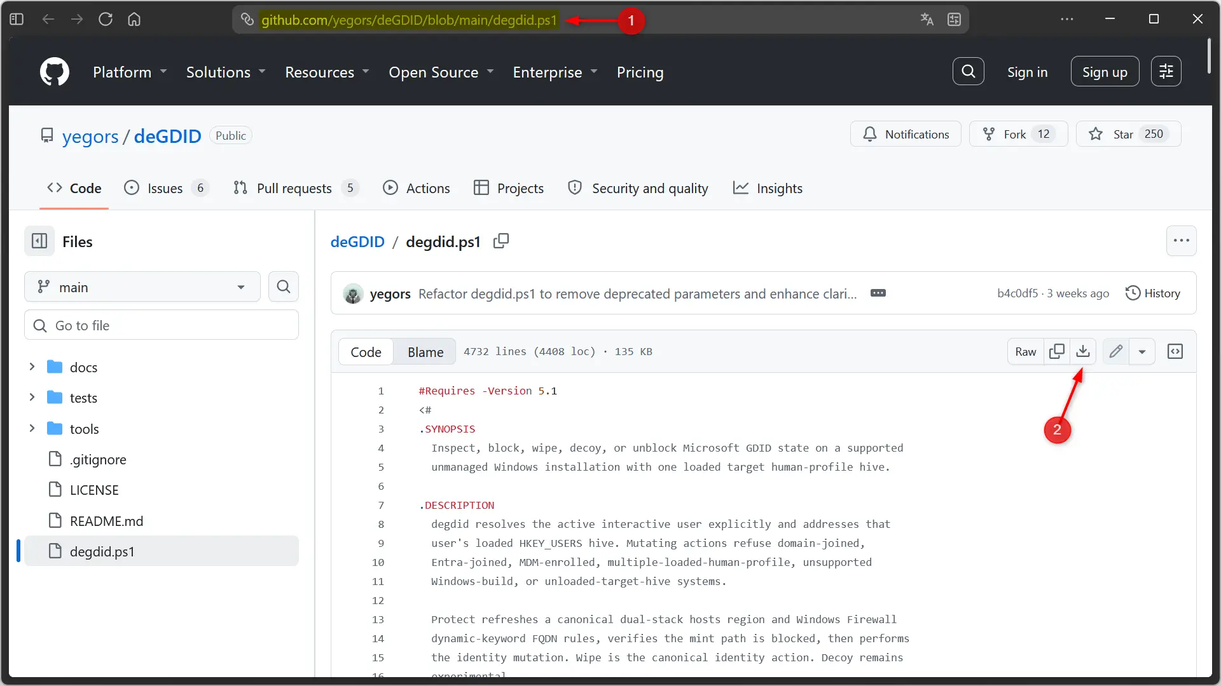Switch to the Blame view toggle
Viewport: 1221px width, 686px height.
tap(425, 352)
